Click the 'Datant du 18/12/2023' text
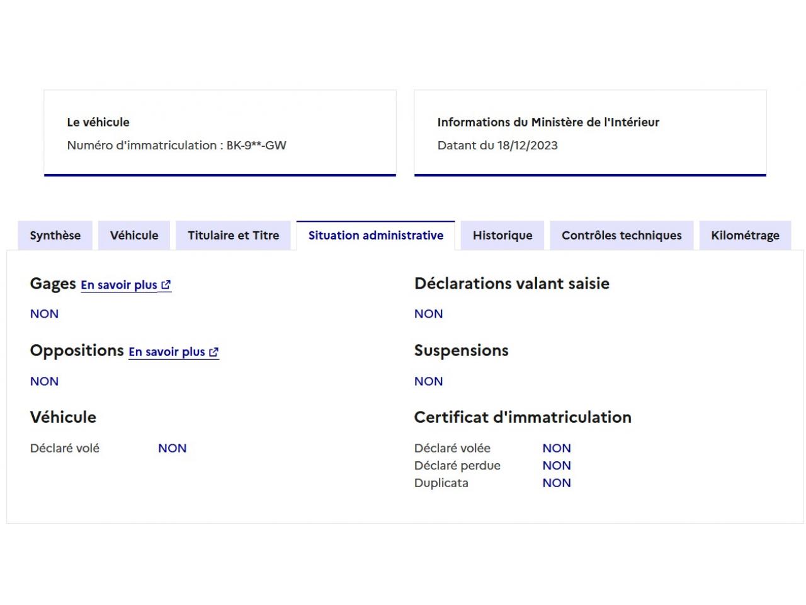This screenshot has width=806, height=605. pyautogui.click(x=497, y=146)
